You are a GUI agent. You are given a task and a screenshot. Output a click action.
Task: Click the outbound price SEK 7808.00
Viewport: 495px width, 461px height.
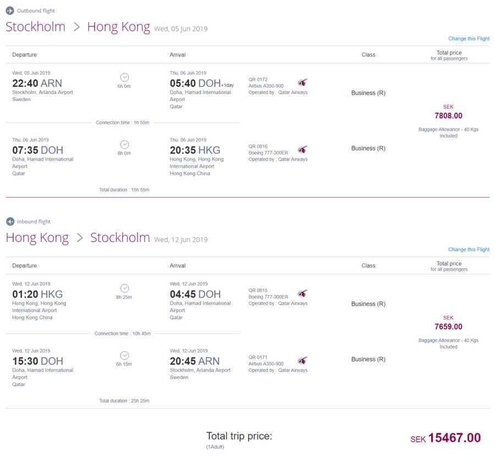click(448, 116)
